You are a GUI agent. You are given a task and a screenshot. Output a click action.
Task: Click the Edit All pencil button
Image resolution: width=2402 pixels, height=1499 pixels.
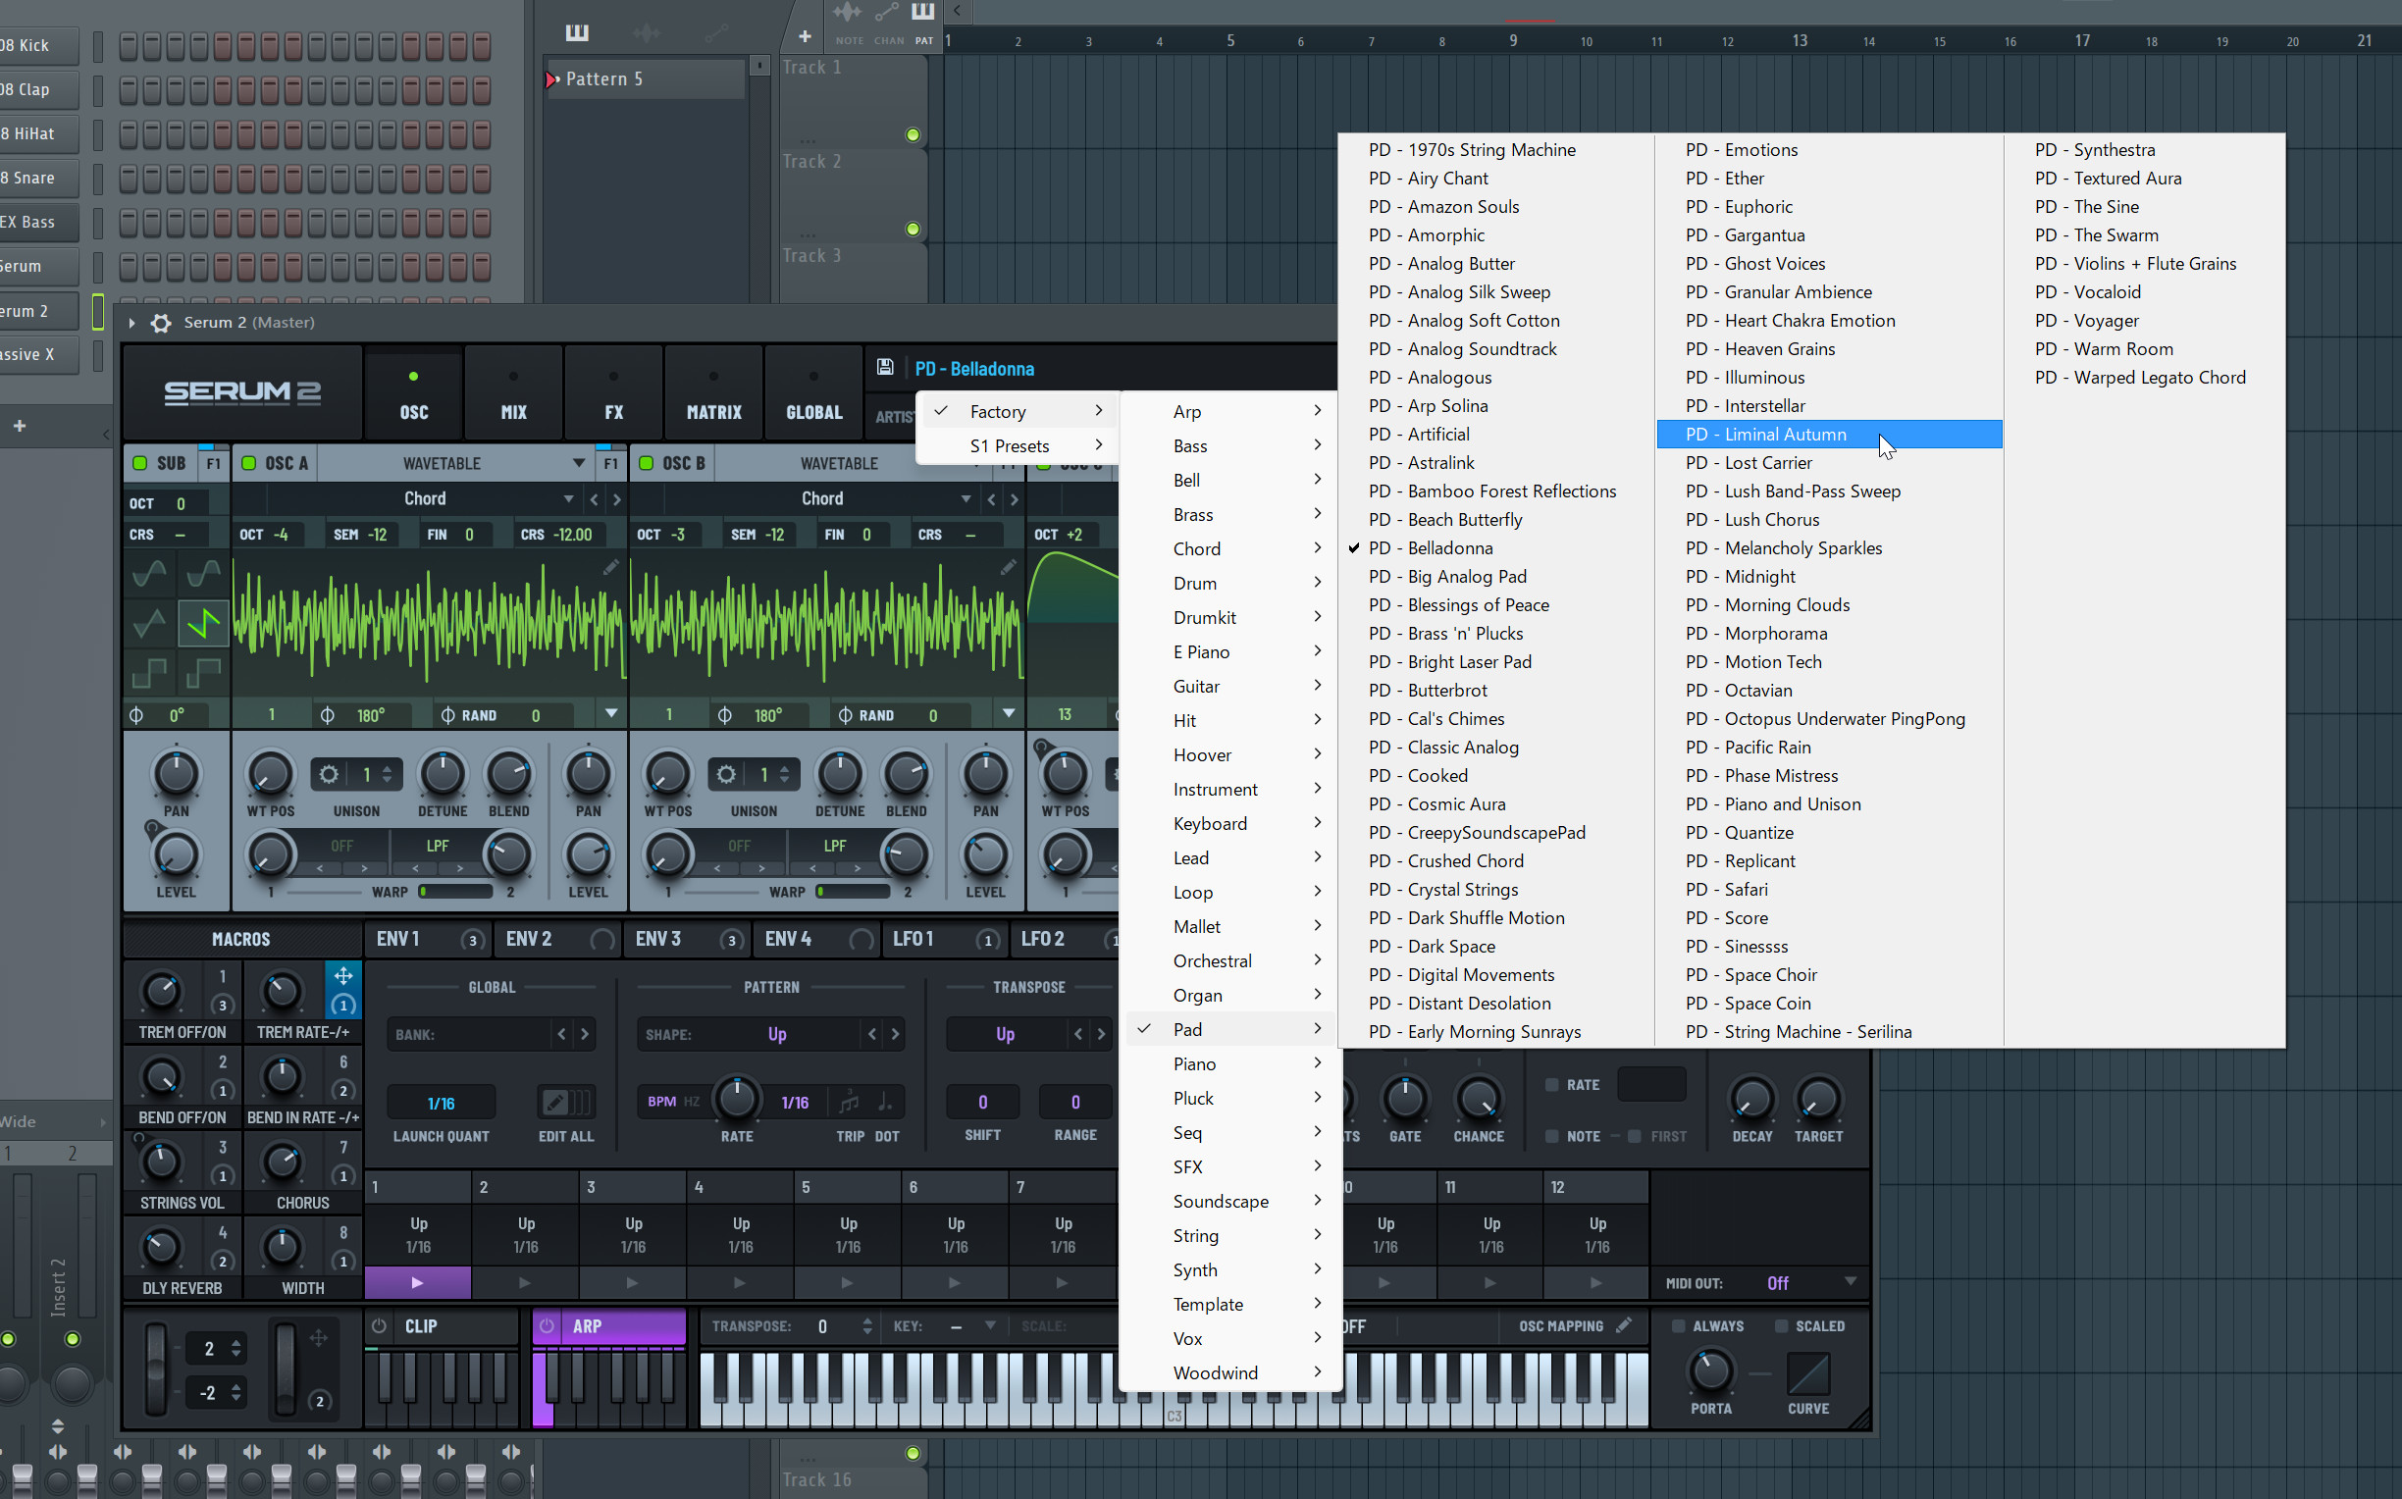pyautogui.click(x=566, y=1102)
